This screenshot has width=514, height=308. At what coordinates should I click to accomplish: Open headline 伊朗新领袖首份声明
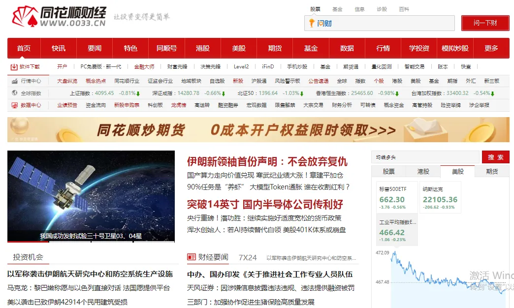coord(267,161)
